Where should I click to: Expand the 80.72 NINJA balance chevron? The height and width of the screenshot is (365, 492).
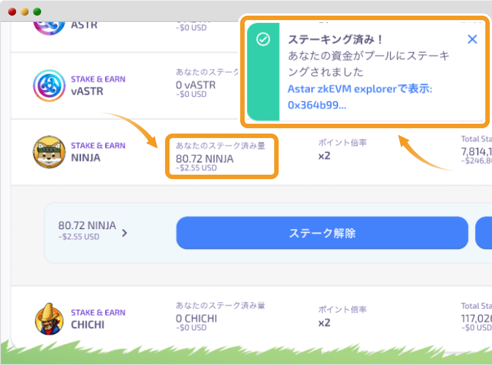pos(125,233)
